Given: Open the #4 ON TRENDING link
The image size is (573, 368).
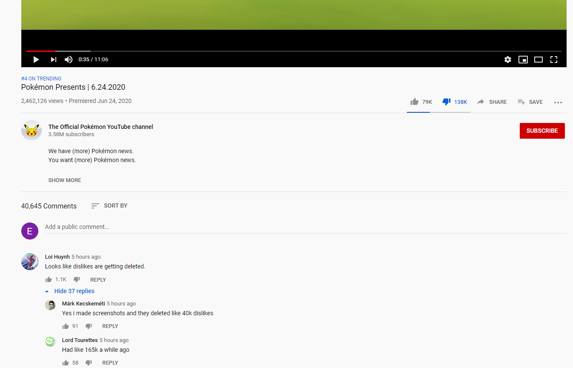Looking at the screenshot, I should (41, 79).
